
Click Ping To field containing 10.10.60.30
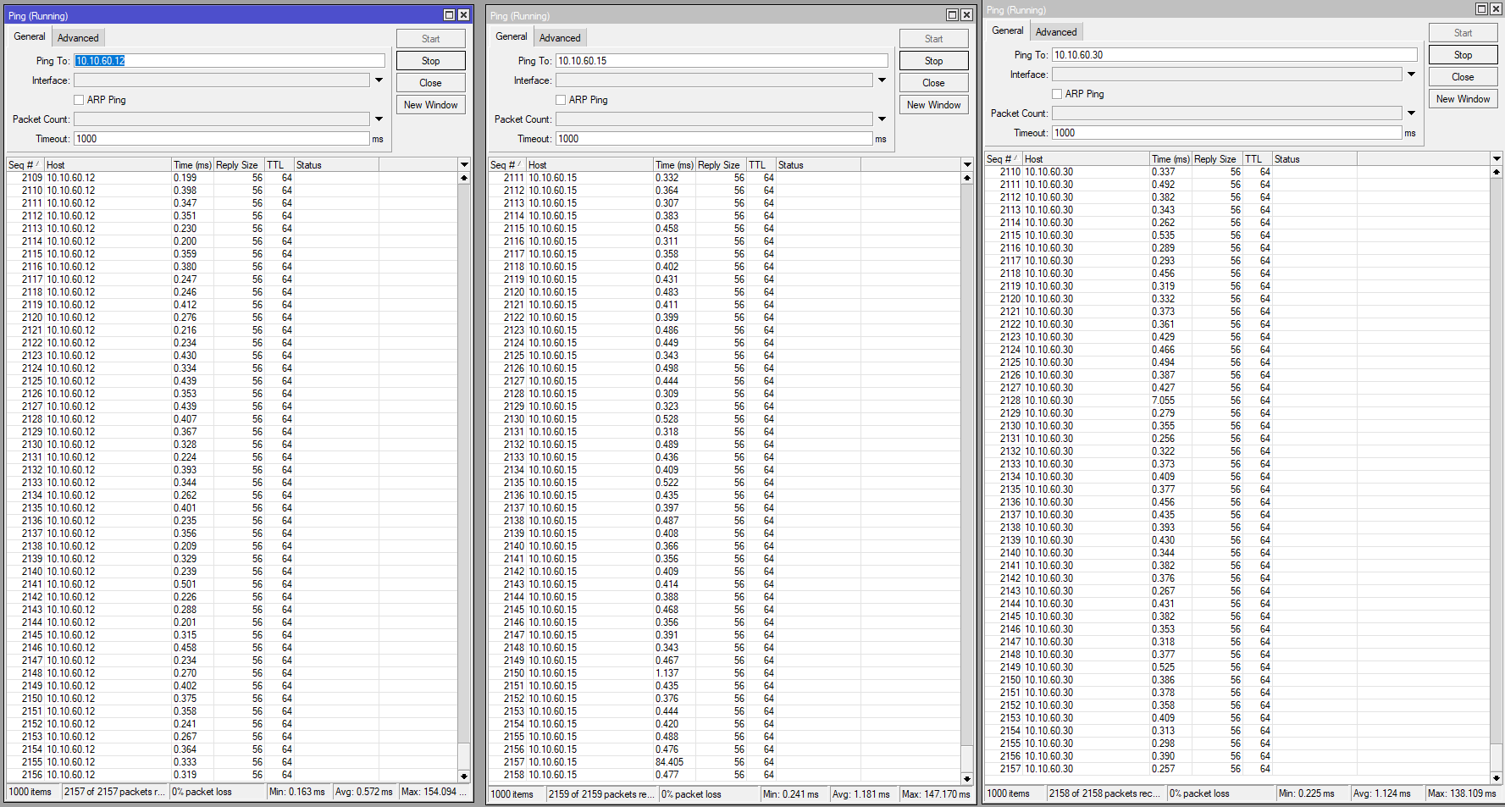pos(1235,55)
